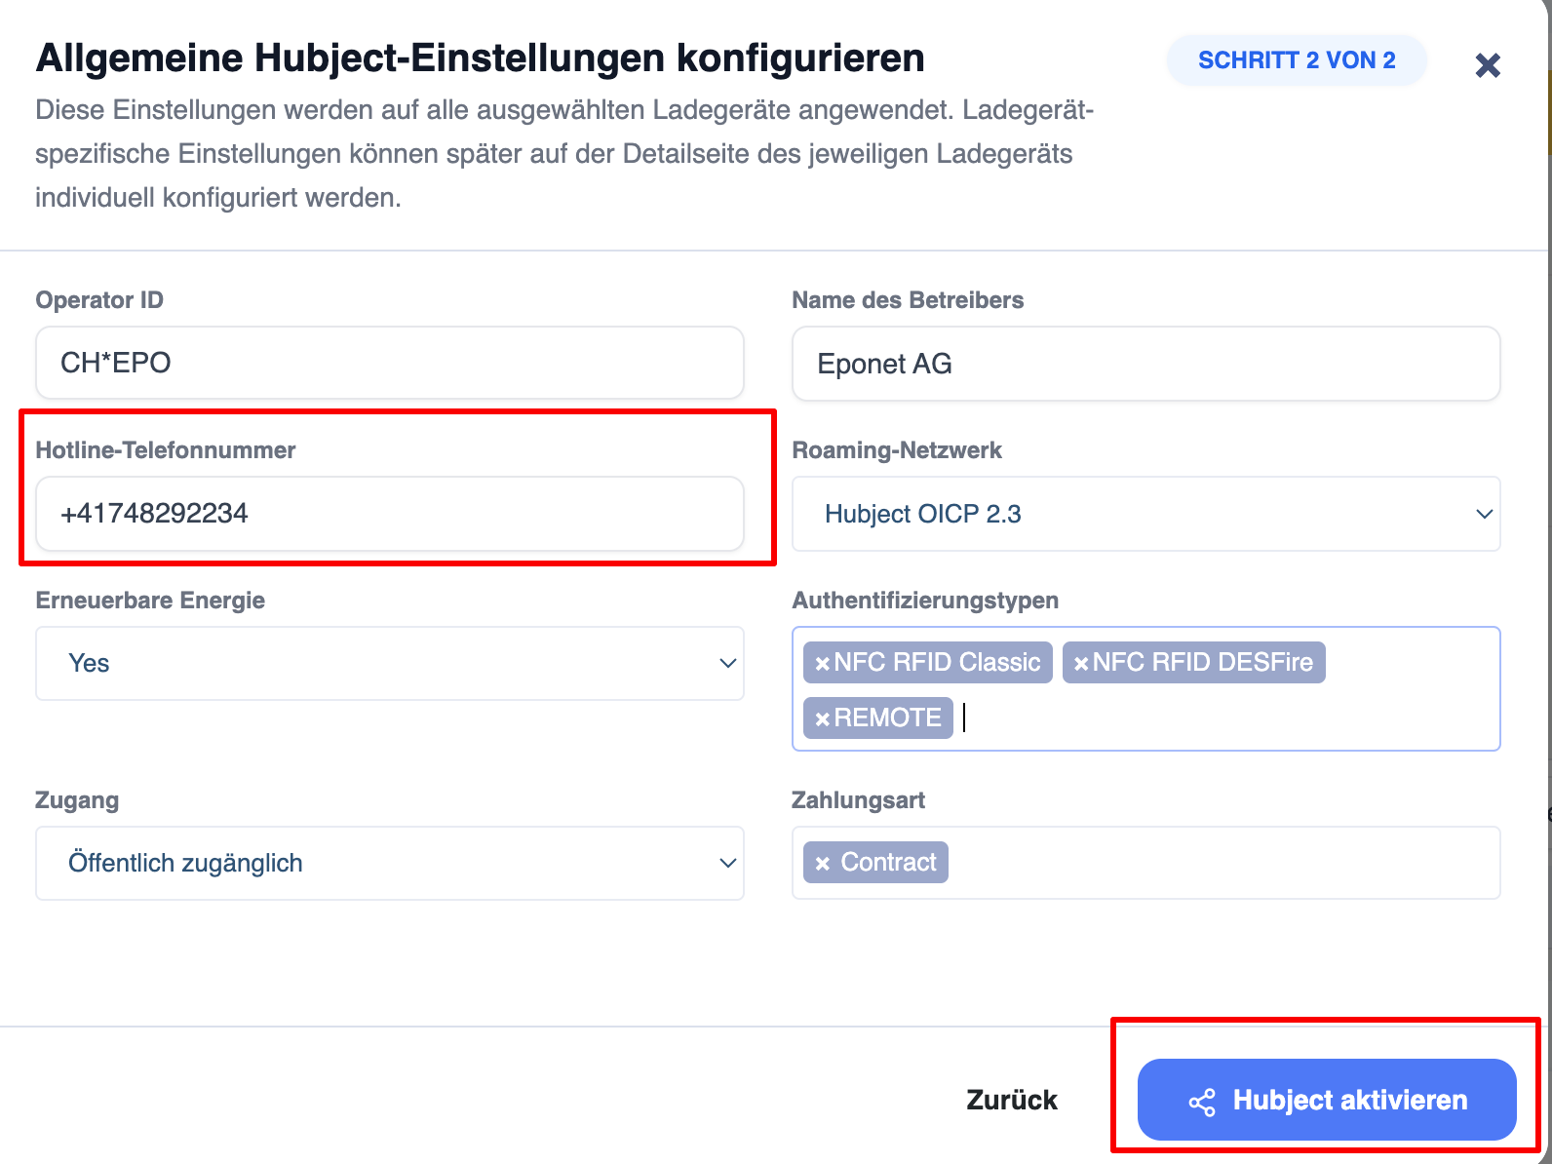Remove the NFC RFID DESFire tag
The height and width of the screenshot is (1164, 1552).
click(x=1081, y=664)
